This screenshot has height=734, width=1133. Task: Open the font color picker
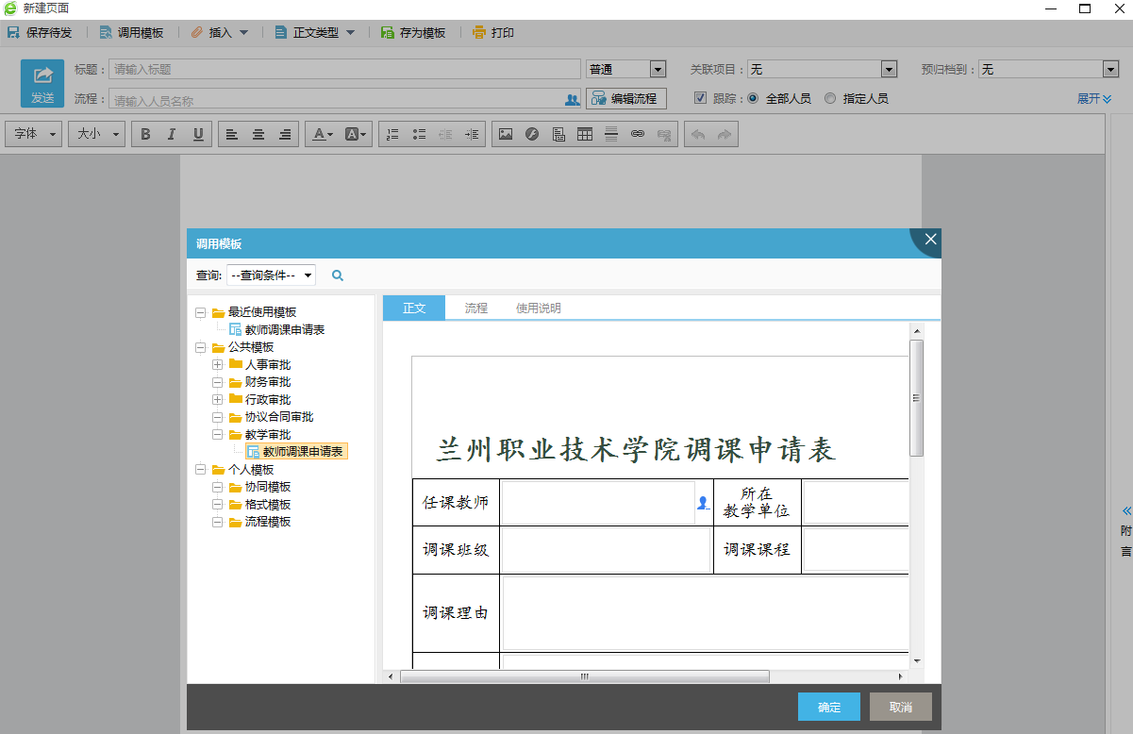coord(323,135)
